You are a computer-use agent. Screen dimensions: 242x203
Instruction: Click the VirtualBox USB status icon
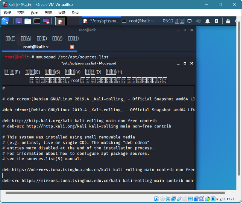pos(179,199)
